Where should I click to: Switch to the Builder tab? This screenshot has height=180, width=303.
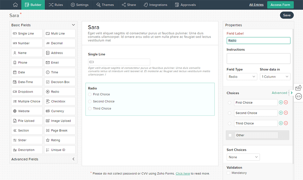coord(33,5)
